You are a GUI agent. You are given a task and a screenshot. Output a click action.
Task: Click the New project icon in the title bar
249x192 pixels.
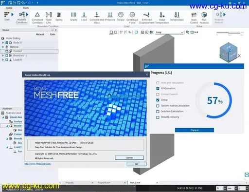pyautogui.click(x=10, y=3)
